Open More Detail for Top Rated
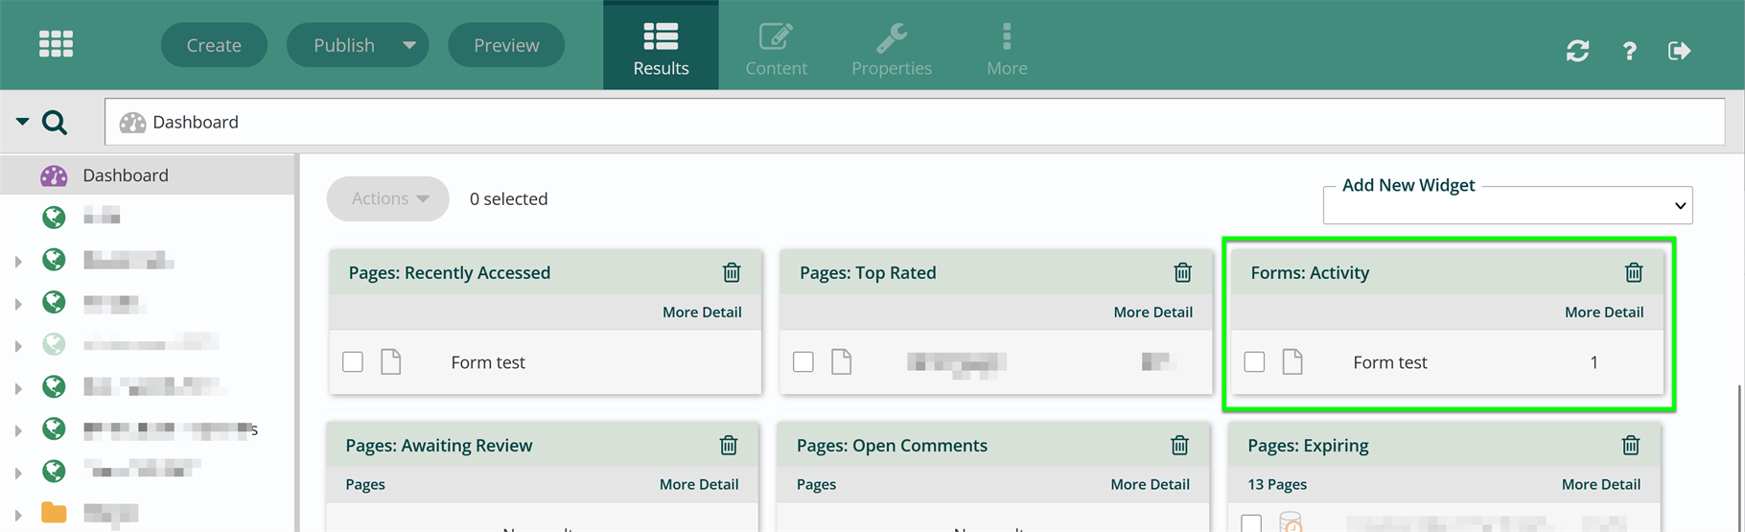The height and width of the screenshot is (532, 1745). click(1153, 312)
